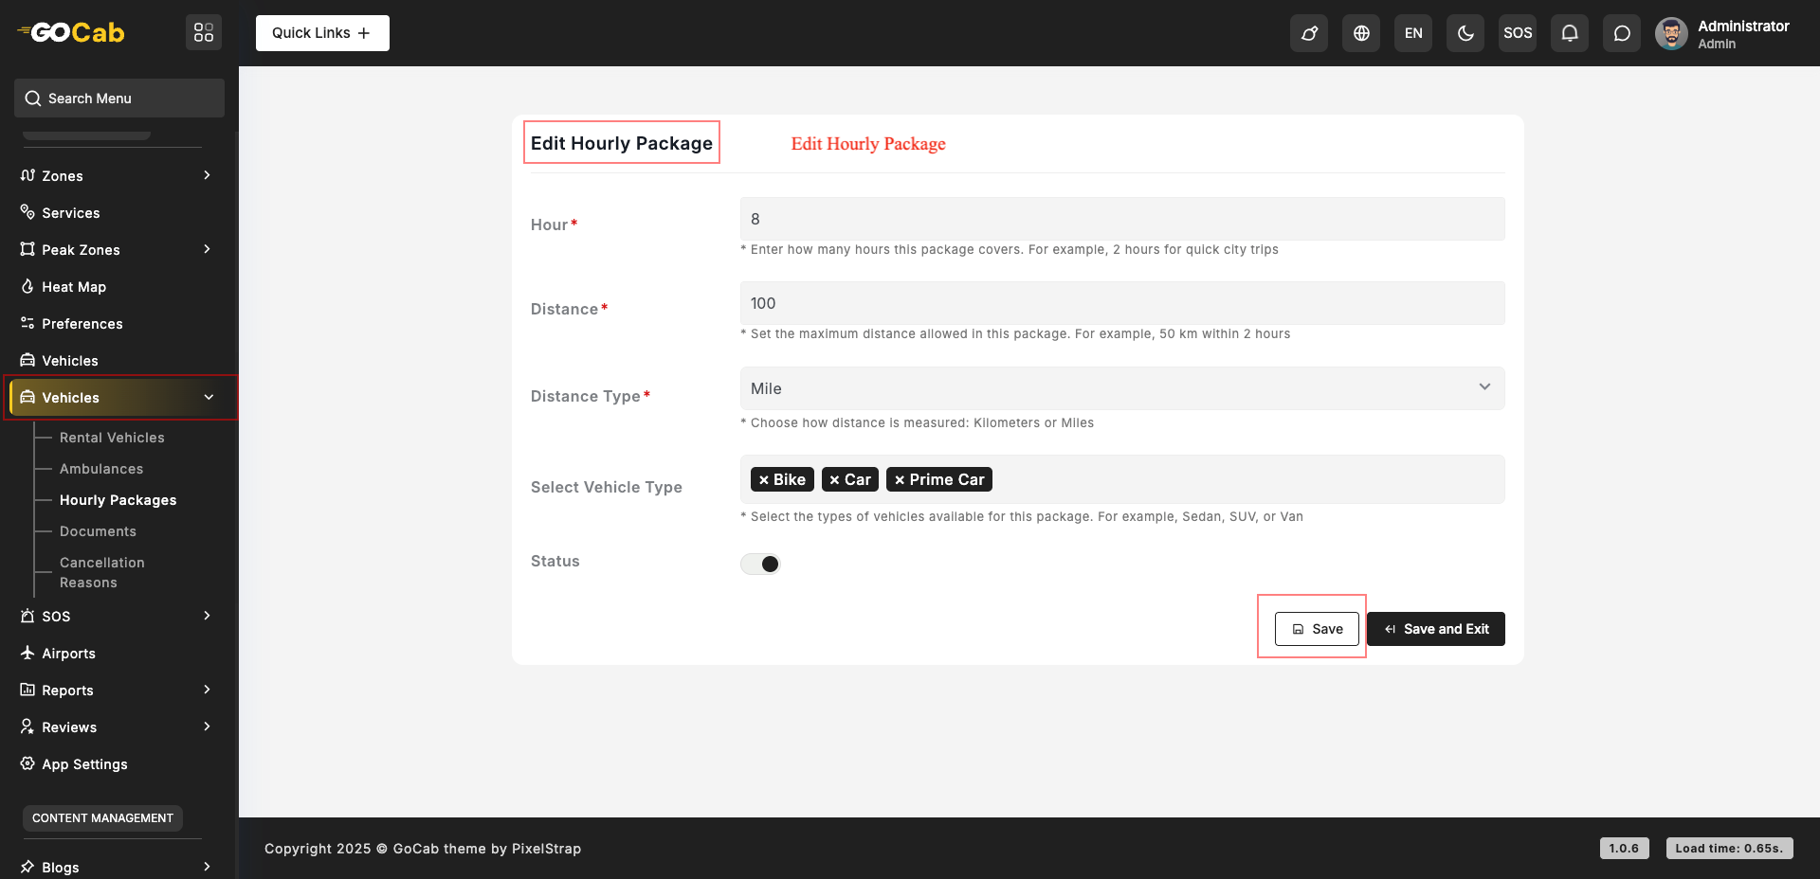Remove the Bike vehicle type tag

coord(764,480)
